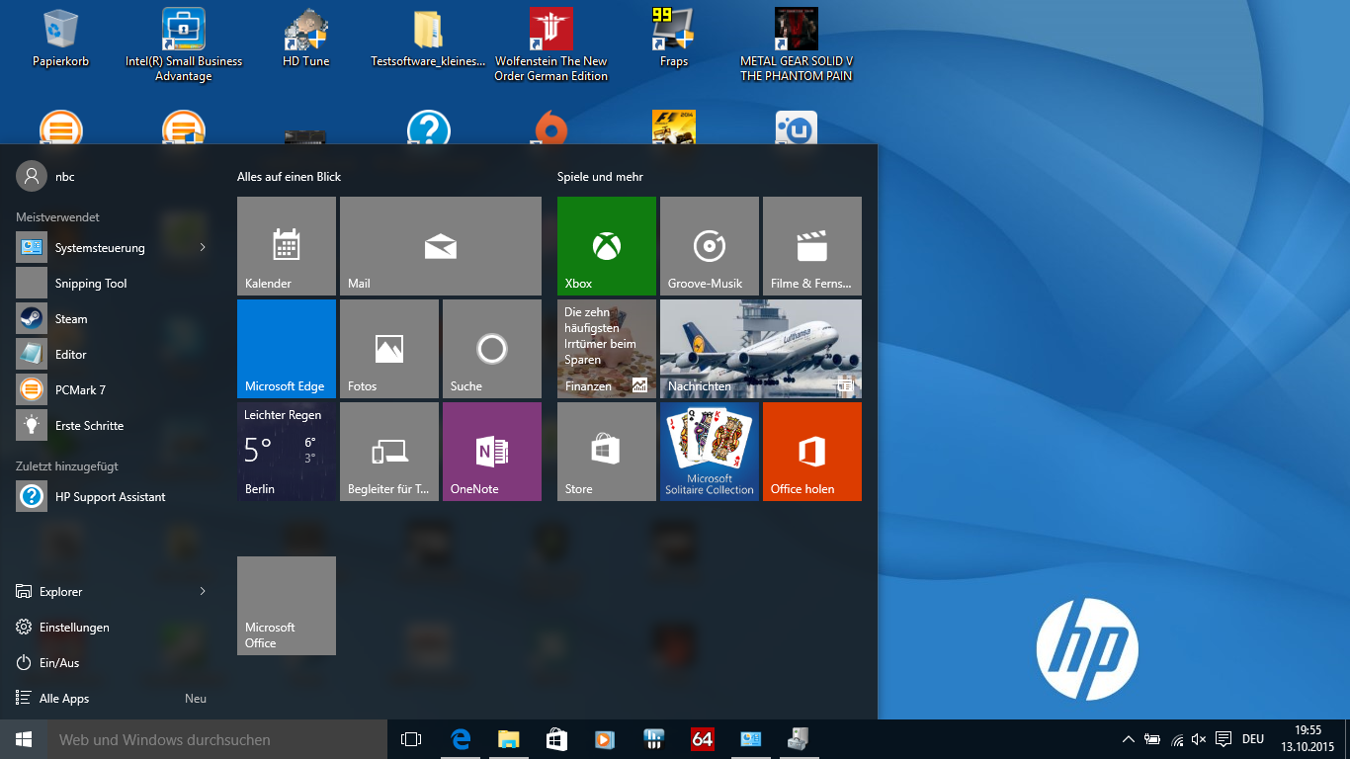Launch the OneNote tile
This screenshot has width=1350, height=759.
pyautogui.click(x=492, y=452)
